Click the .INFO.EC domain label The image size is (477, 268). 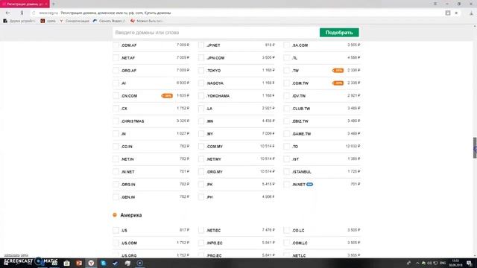[x=215, y=243]
